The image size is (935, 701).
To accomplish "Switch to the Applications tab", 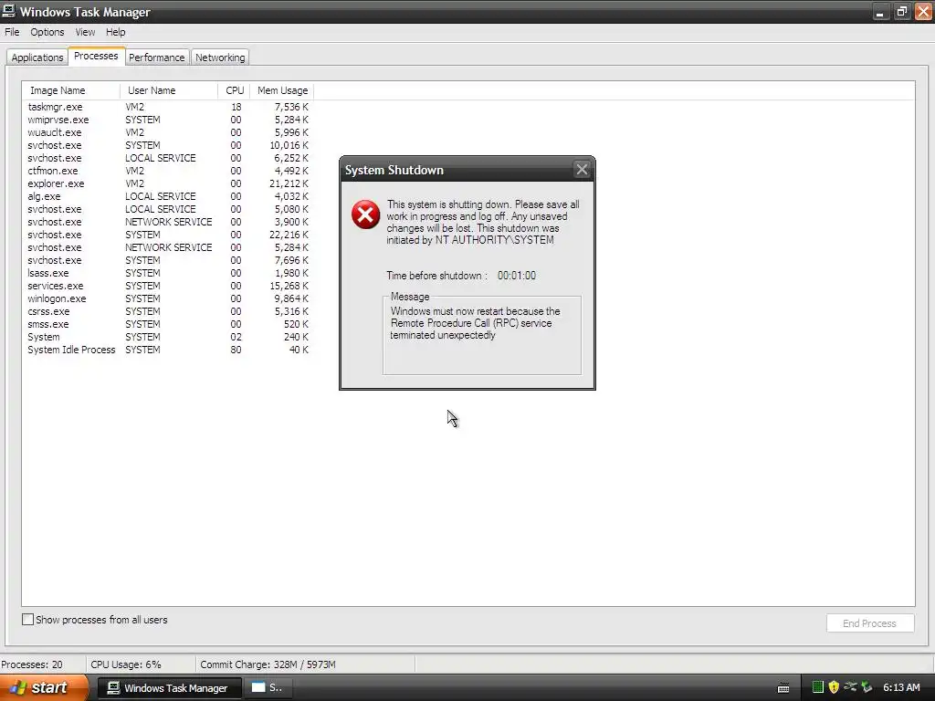I will click(x=37, y=58).
